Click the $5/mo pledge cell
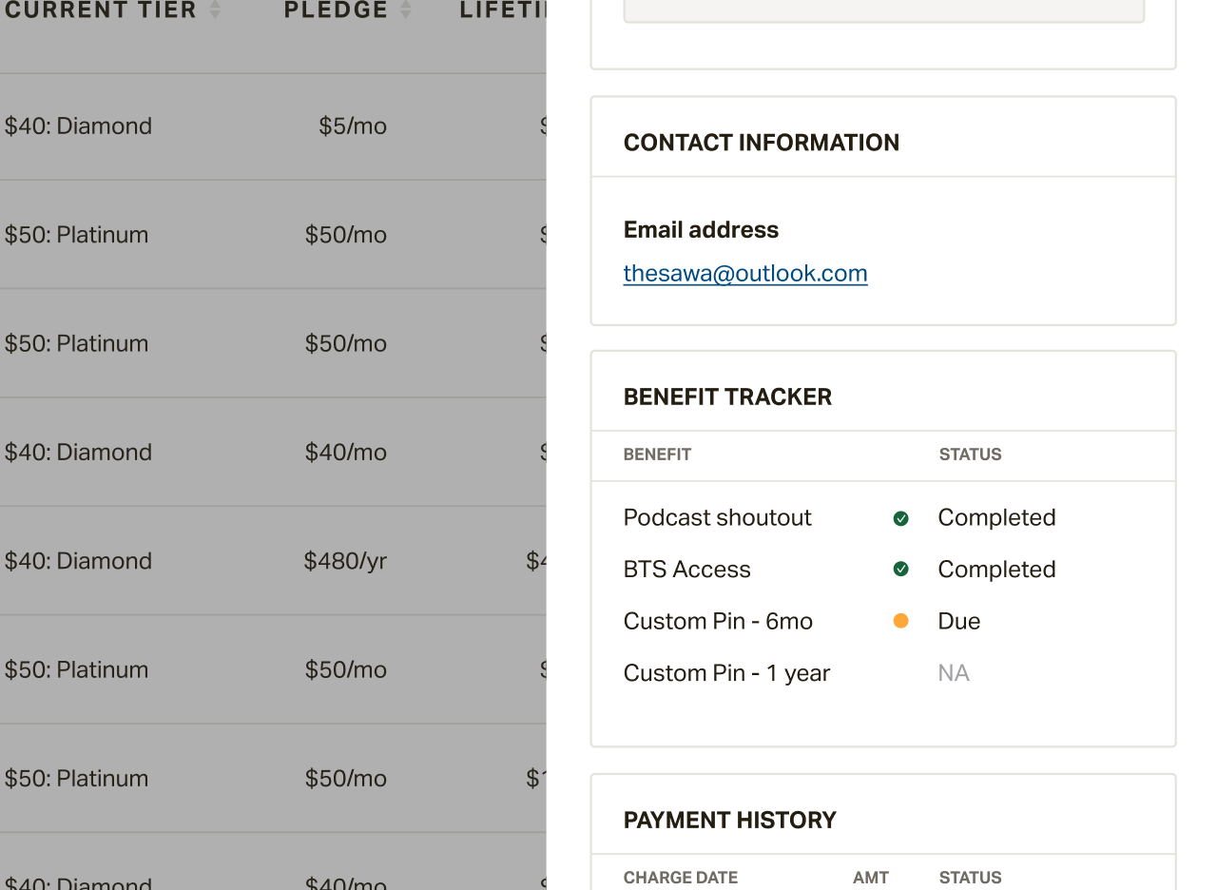Screen dimensions: 1217x890 pos(353,126)
